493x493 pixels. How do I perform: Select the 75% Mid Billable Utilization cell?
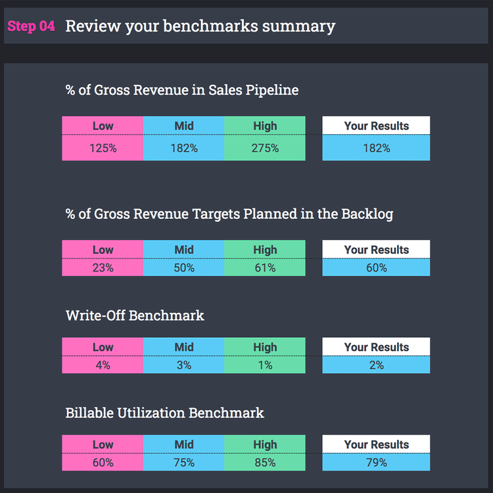pos(184,462)
